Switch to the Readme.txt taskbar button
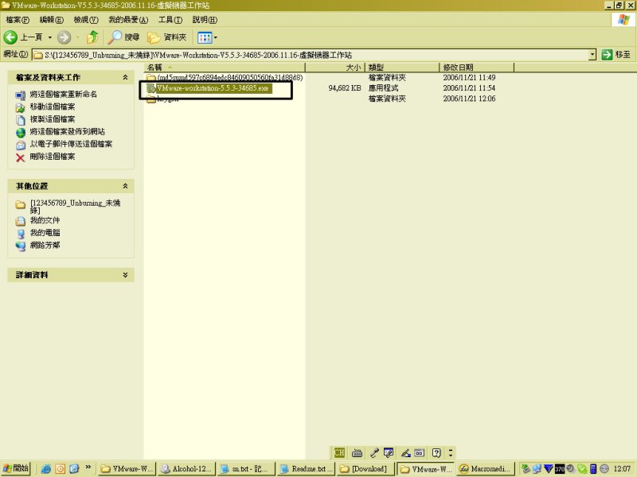 (307, 469)
